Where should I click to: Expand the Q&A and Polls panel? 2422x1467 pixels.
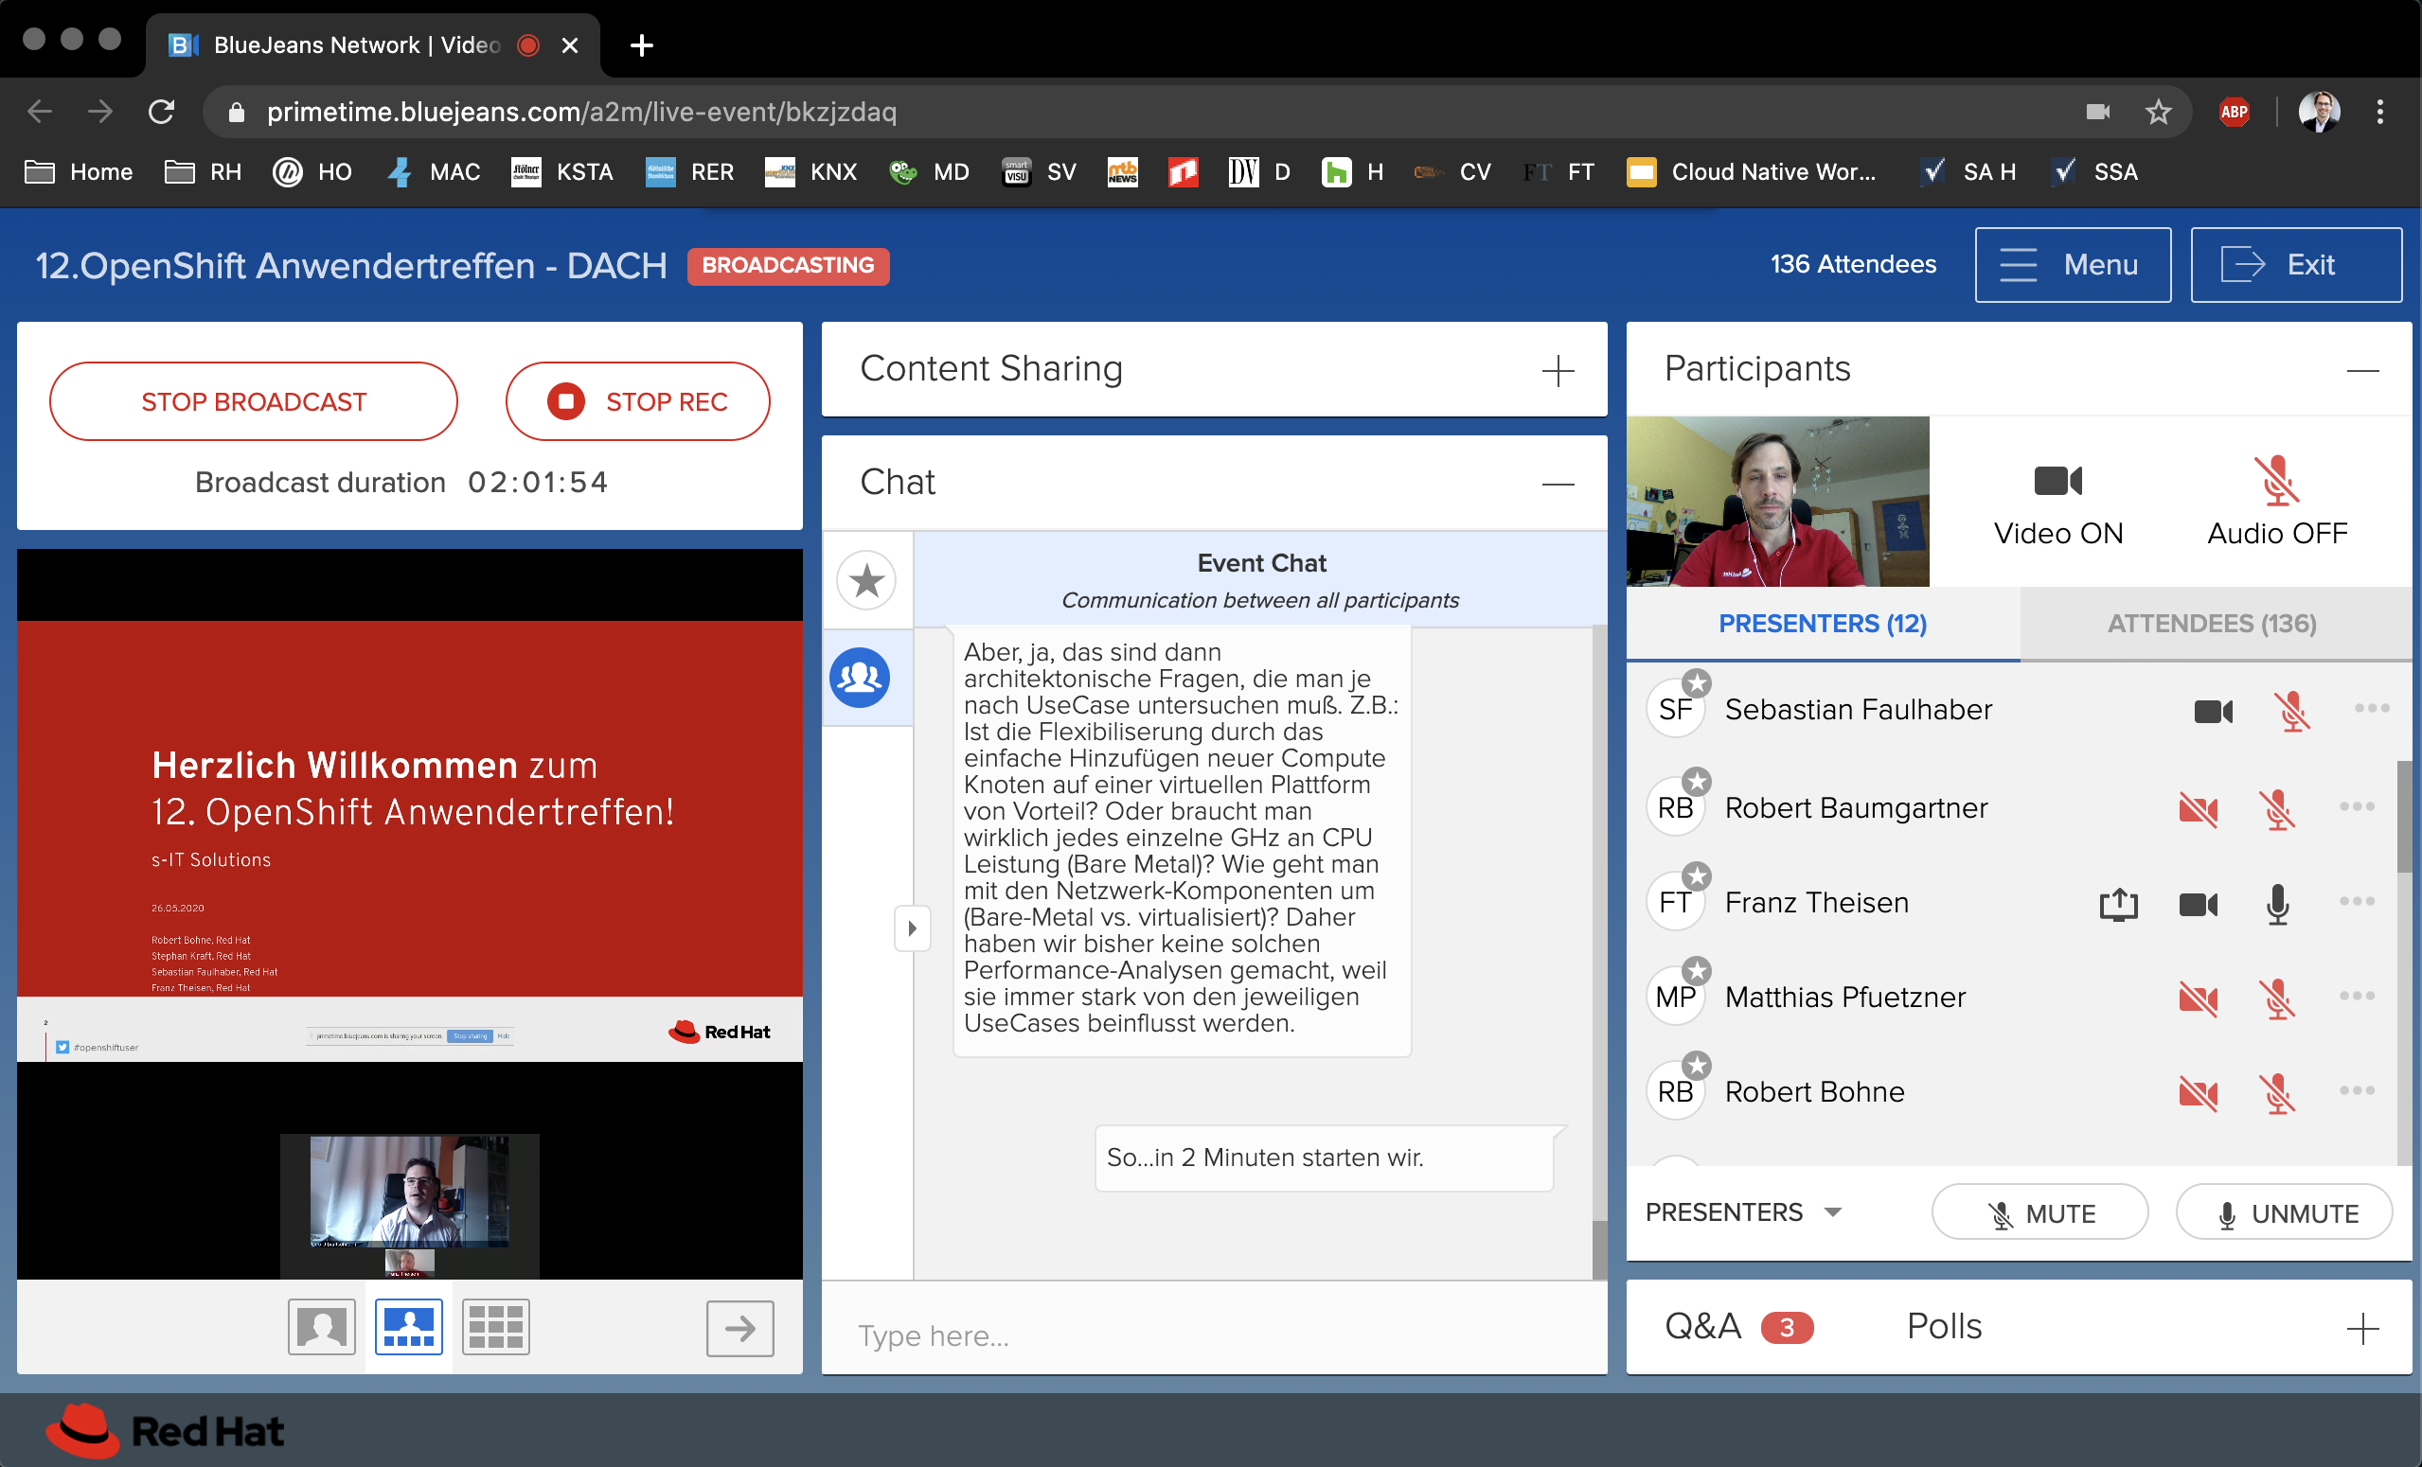point(2363,1329)
